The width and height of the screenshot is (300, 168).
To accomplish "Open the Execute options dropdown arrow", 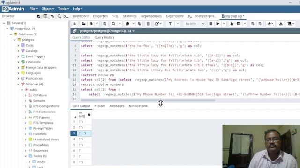I will pos(224,24).
